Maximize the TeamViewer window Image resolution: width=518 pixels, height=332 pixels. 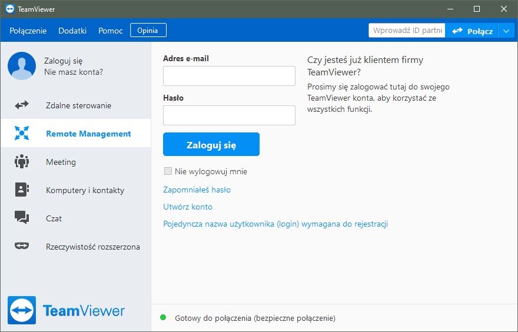point(477,9)
